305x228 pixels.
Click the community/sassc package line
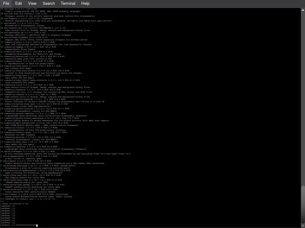tap(27, 61)
